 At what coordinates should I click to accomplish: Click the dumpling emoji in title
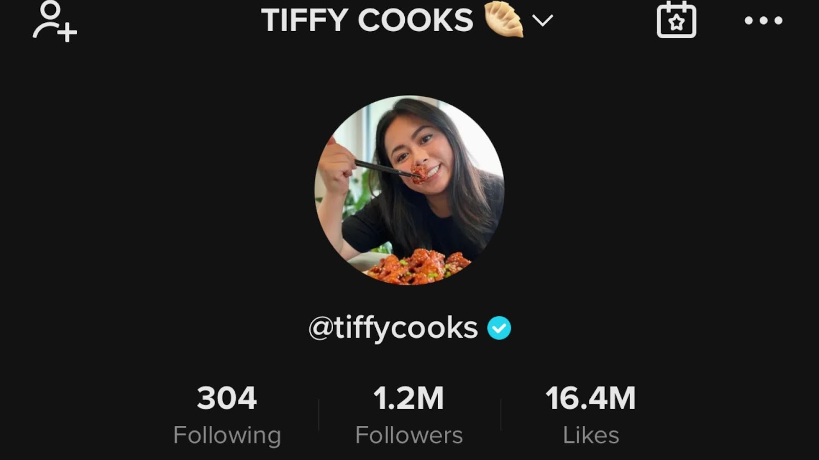pyautogui.click(x=504, y=19)
